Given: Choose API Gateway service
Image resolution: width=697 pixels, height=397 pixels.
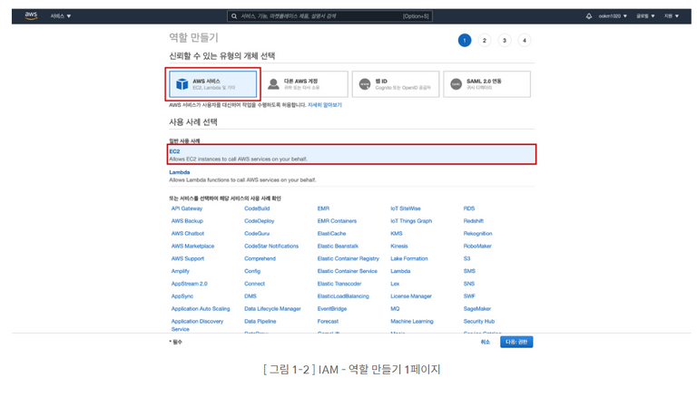Looking at the screenshot, I should pos(187,208).
